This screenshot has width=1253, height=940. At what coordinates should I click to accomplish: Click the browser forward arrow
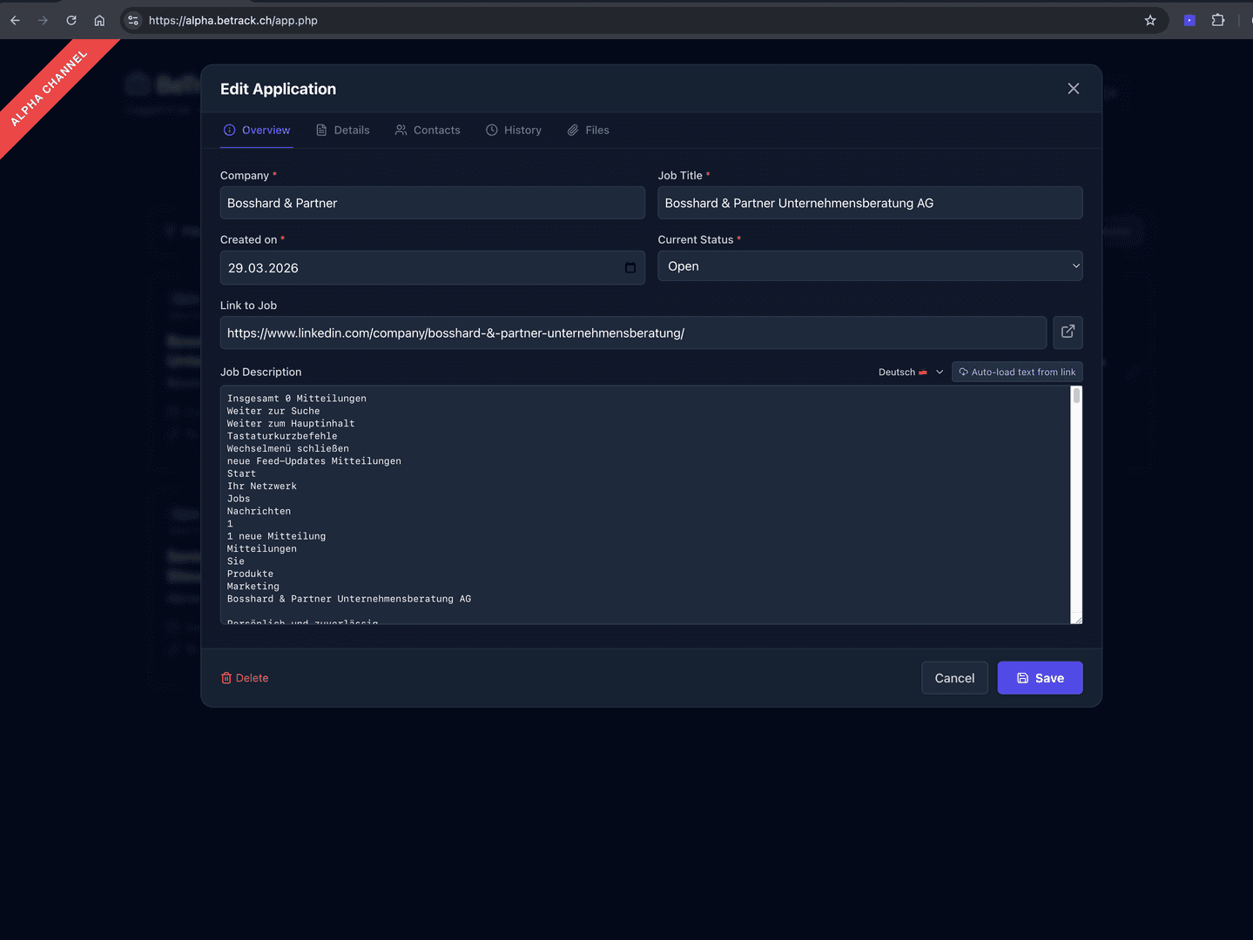[x=43, y=20]
